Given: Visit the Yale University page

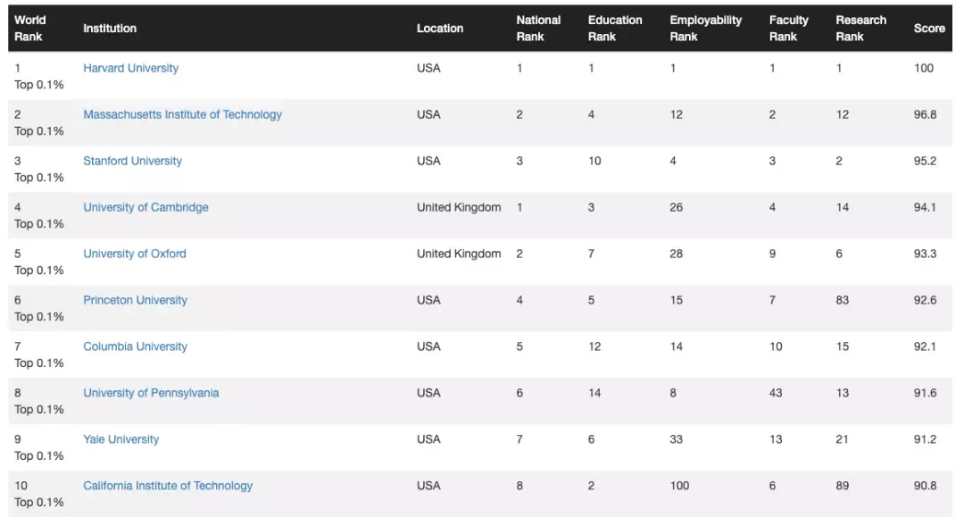Looking at the screenshot, I should [x=121, y=439].
